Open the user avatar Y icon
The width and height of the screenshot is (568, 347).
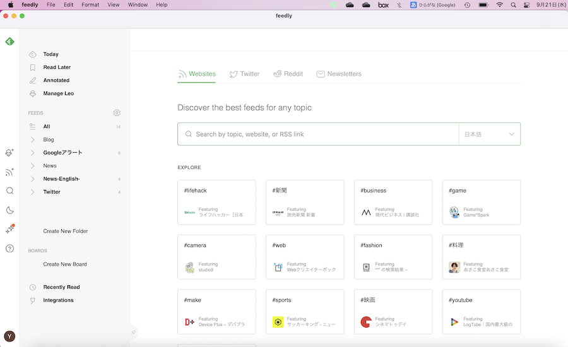coord(9,336)
